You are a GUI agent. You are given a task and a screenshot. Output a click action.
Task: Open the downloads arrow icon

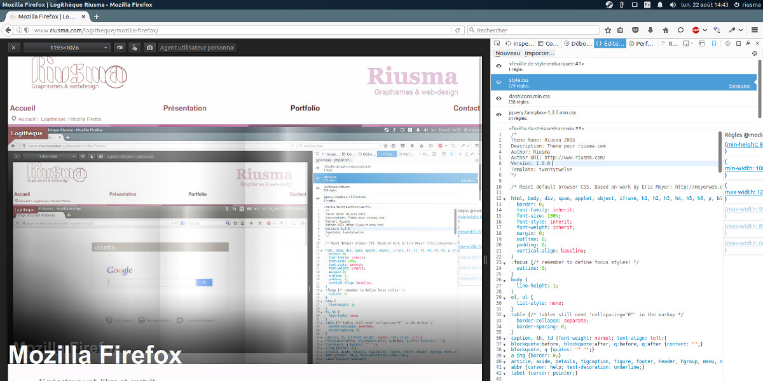coord(650,30)
